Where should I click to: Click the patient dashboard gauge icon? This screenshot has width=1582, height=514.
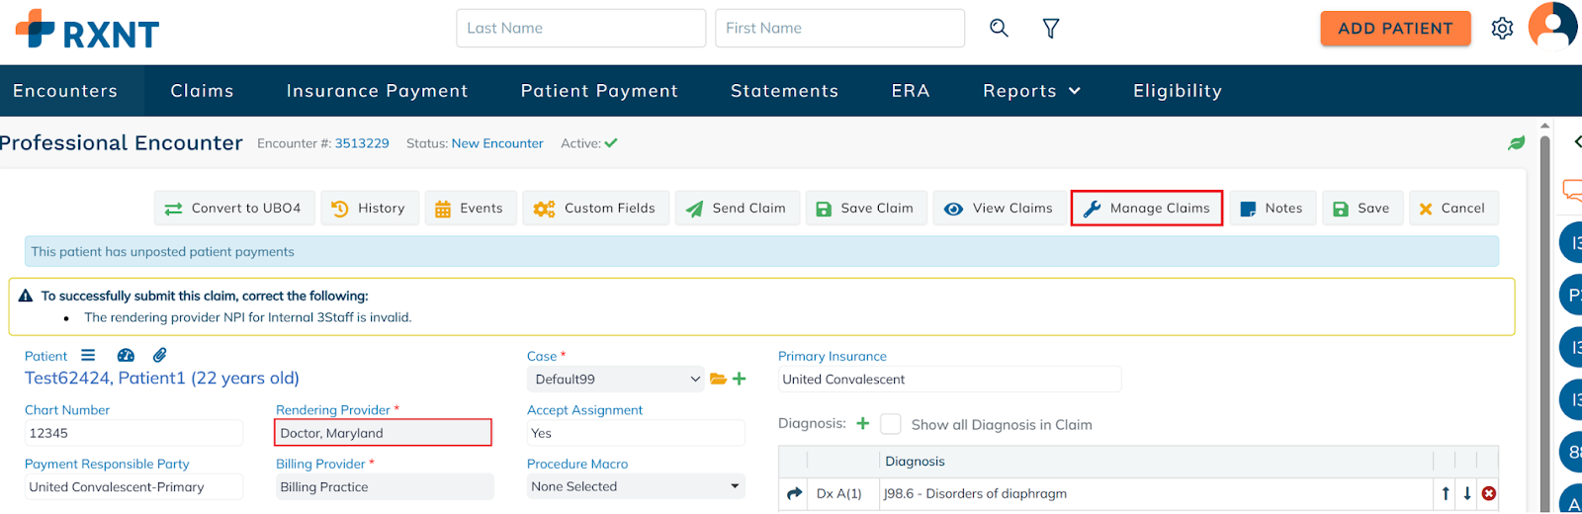(x=126, y=356)
